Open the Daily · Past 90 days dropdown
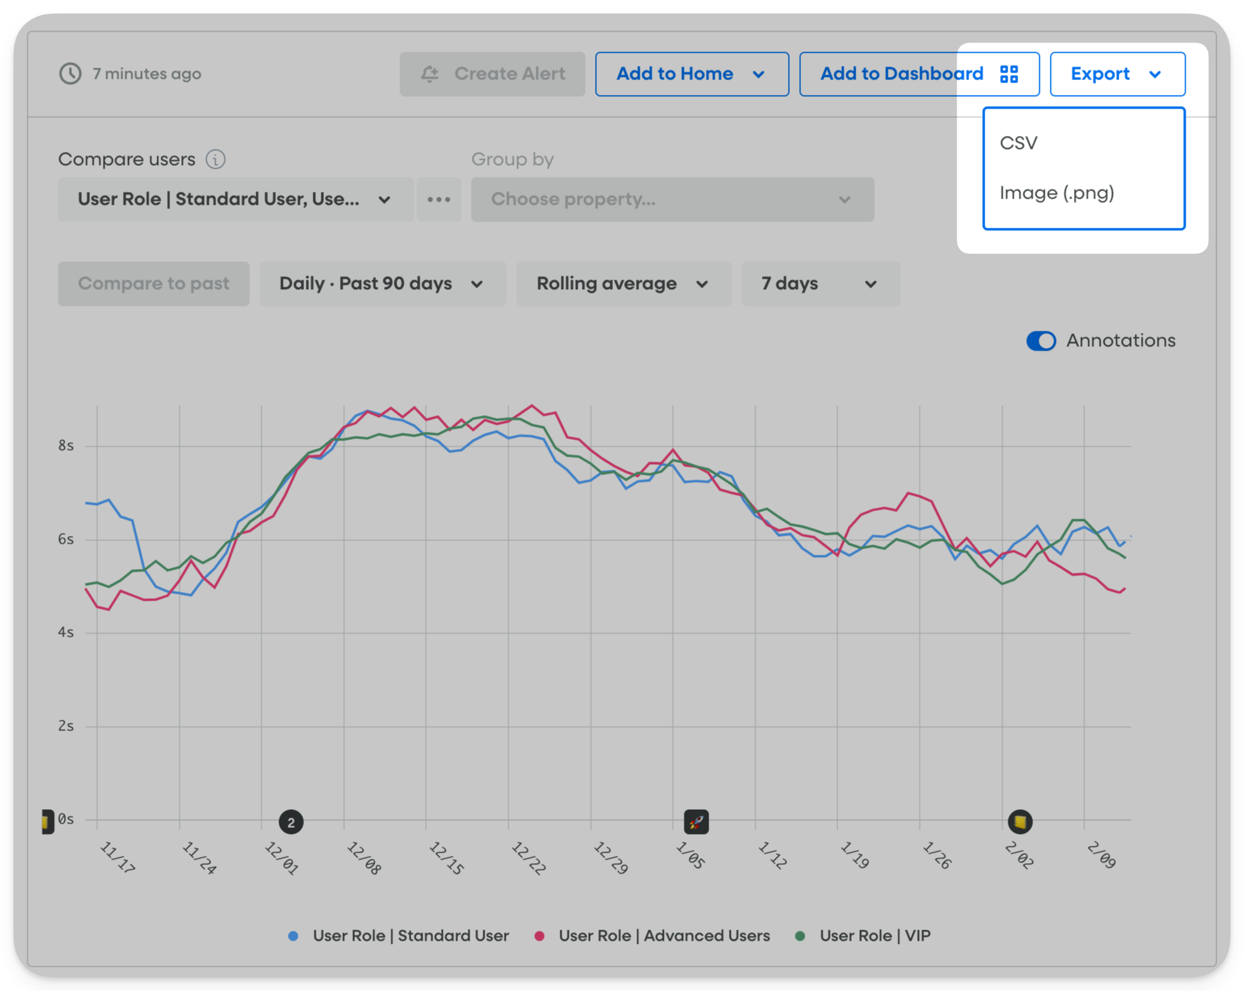 (x=382, y=284)
